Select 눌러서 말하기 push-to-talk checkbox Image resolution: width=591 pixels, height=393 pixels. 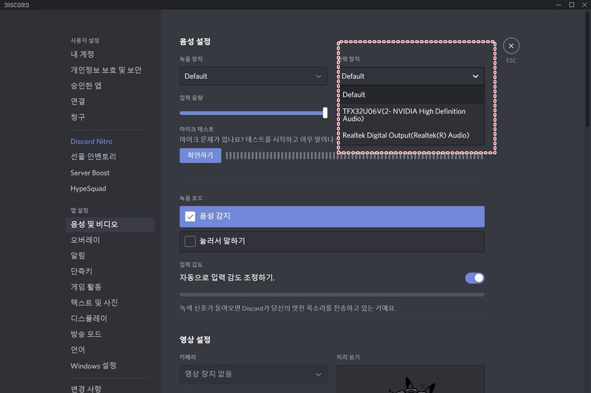pos(190,241)
